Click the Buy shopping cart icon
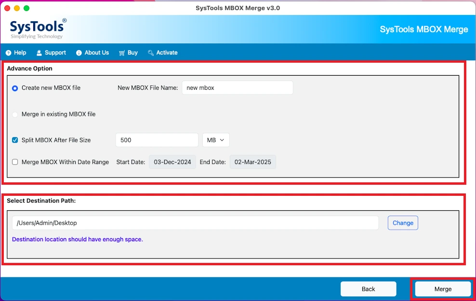The height and width of the screenshot is (301, 476). point(122,53)
